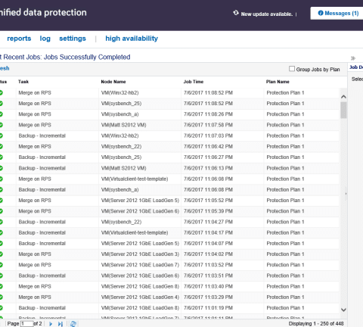Viewport: 363px width, 327px height.
Task: Expand the Job Details side panel chevron
Action: [x=353, y=58]
